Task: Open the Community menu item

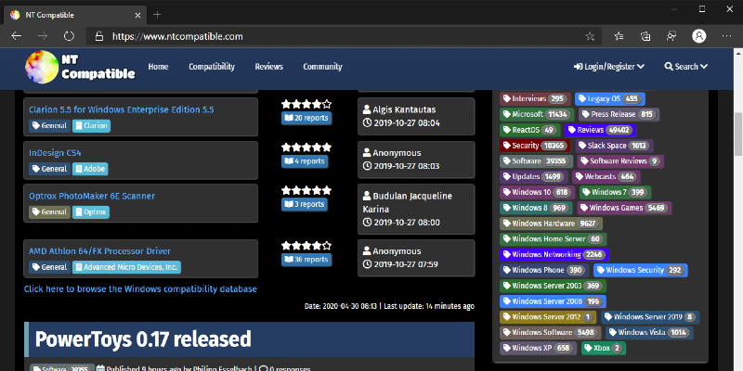Action: [x=322, y=67]
